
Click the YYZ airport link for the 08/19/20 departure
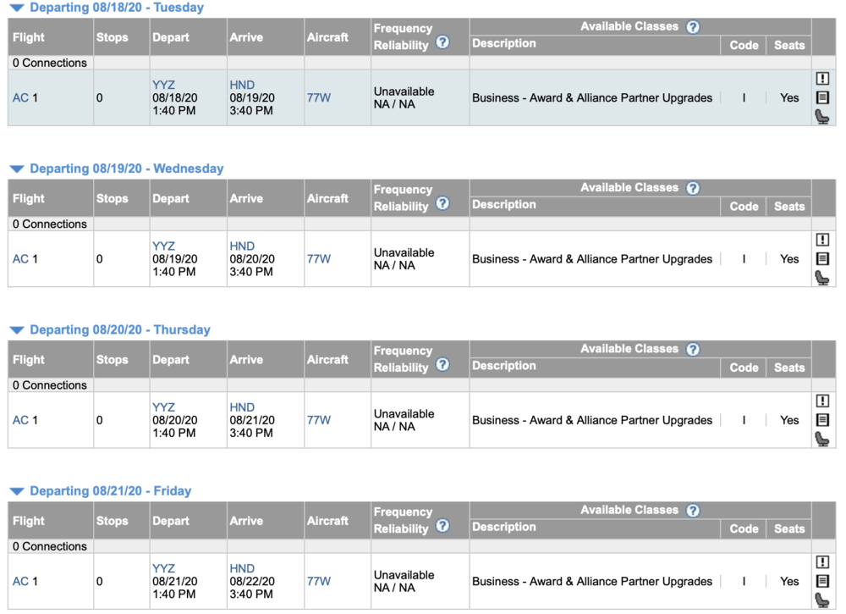pyautogui.click(x=163, y=246)
